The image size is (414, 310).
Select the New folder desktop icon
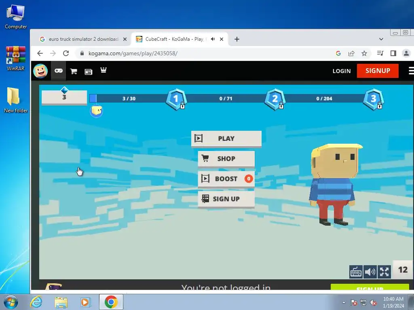click(16, 100)
